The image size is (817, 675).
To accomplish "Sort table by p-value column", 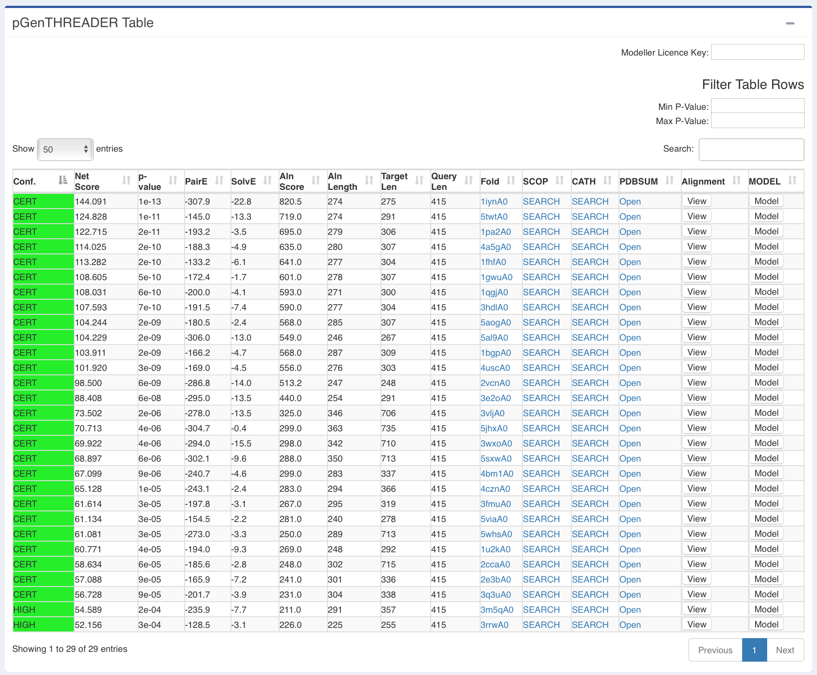I will [x=161, y=181].
